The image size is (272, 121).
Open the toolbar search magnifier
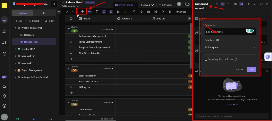pyautogui.click(x=134, y=12)
